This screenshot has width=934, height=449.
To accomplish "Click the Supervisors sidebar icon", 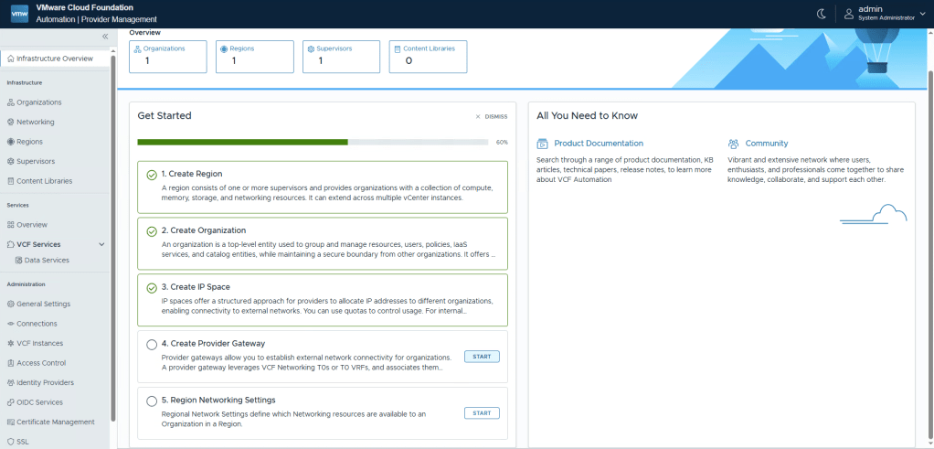I will point(11,161).
